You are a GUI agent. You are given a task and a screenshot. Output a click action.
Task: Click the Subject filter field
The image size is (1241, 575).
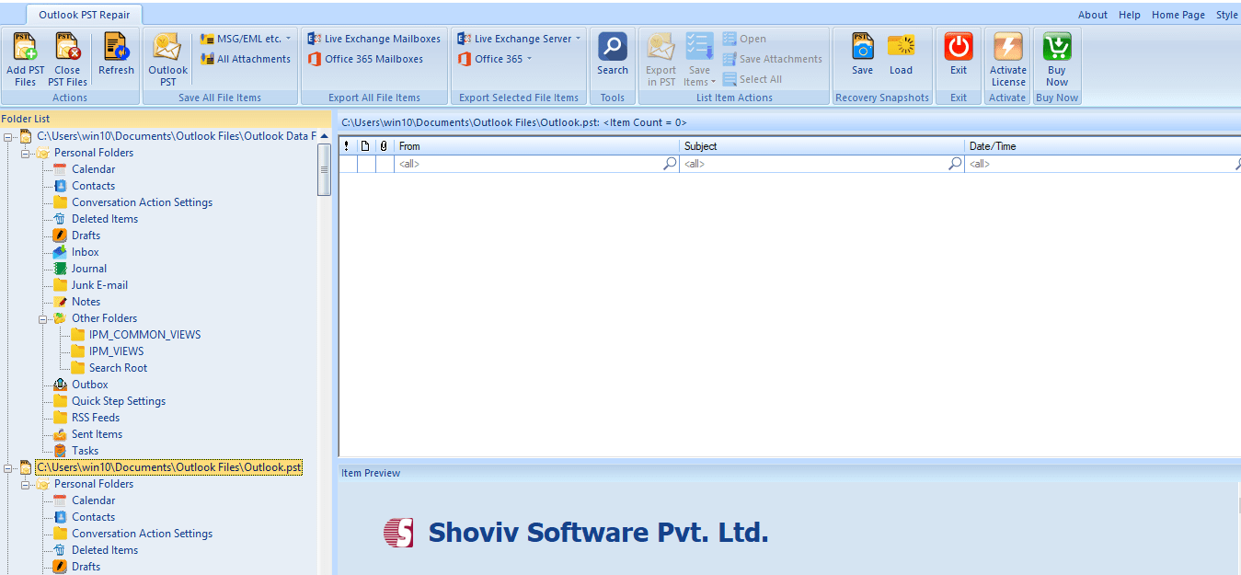[x=822, y=164]
